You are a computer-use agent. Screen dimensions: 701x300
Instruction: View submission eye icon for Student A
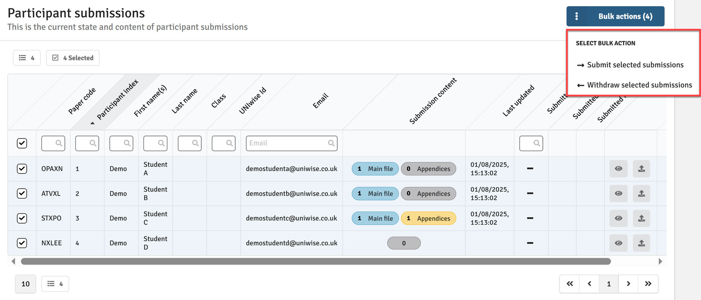click(619, 169)
